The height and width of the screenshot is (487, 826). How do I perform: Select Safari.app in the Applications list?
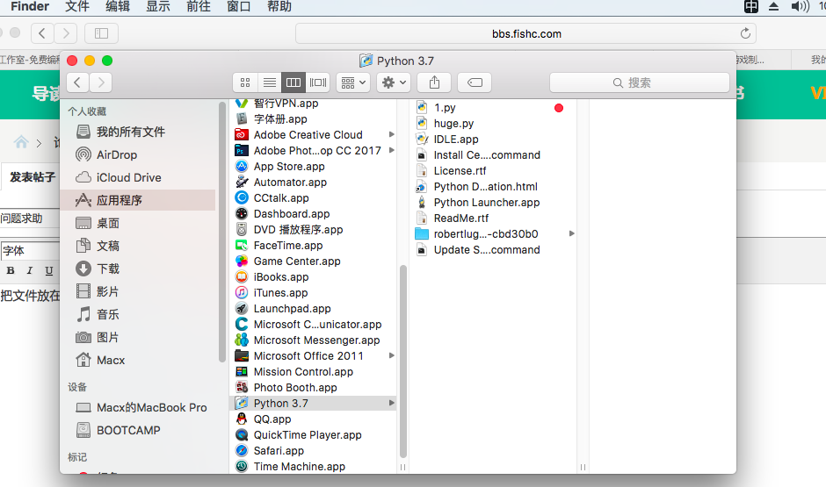point(279,451)
